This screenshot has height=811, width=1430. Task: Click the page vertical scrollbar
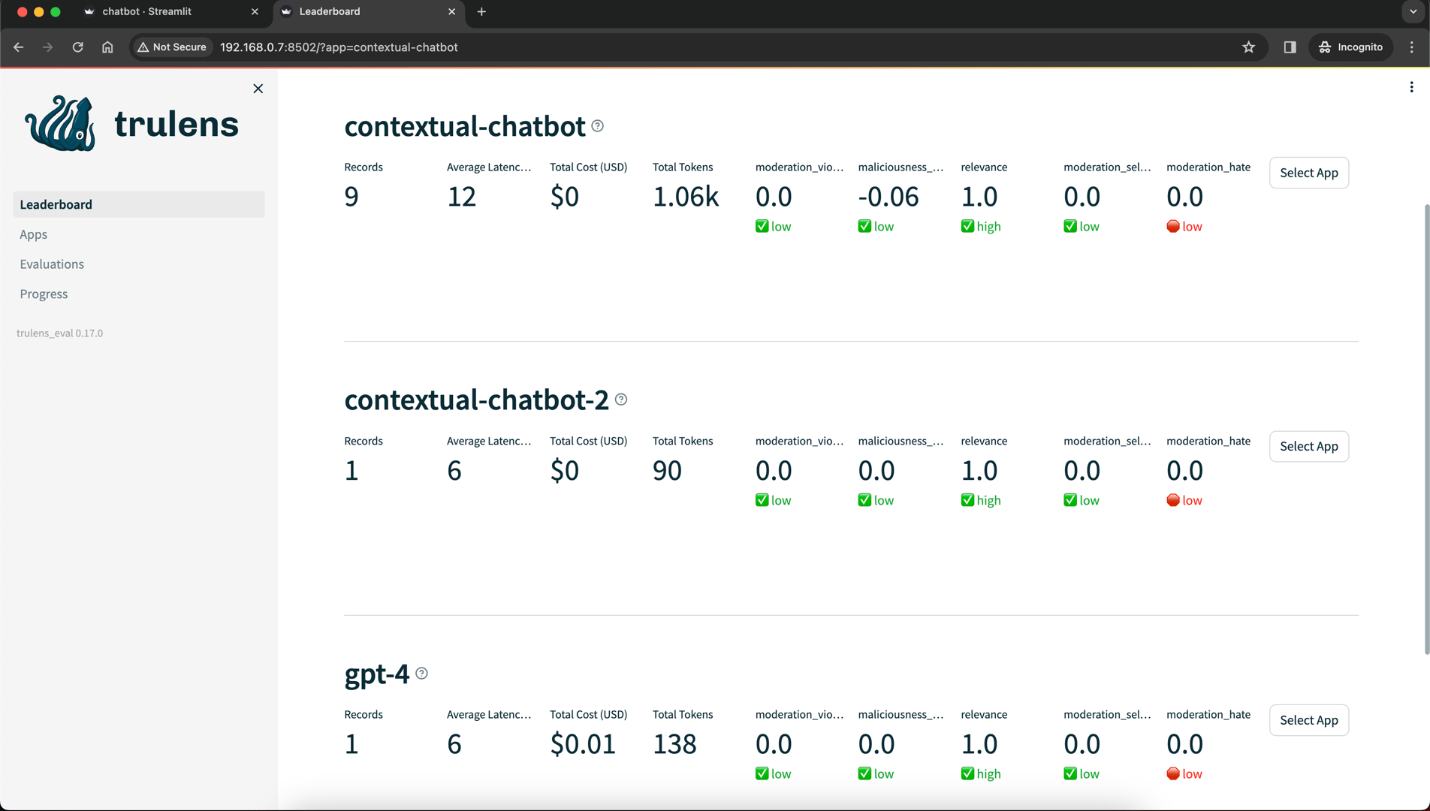click(1425, 428)
